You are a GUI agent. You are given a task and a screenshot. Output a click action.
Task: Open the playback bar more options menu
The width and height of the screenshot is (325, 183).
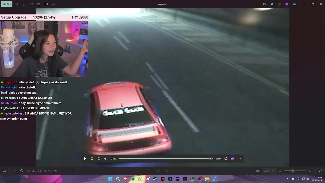pyautogui.click(x=240, y=159)
